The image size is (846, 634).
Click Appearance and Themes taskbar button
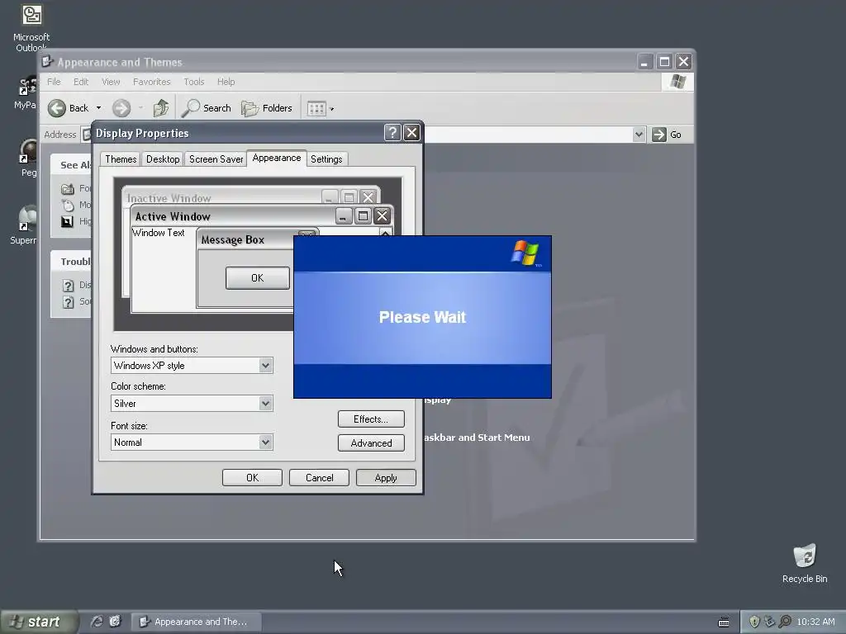point(197,622)
